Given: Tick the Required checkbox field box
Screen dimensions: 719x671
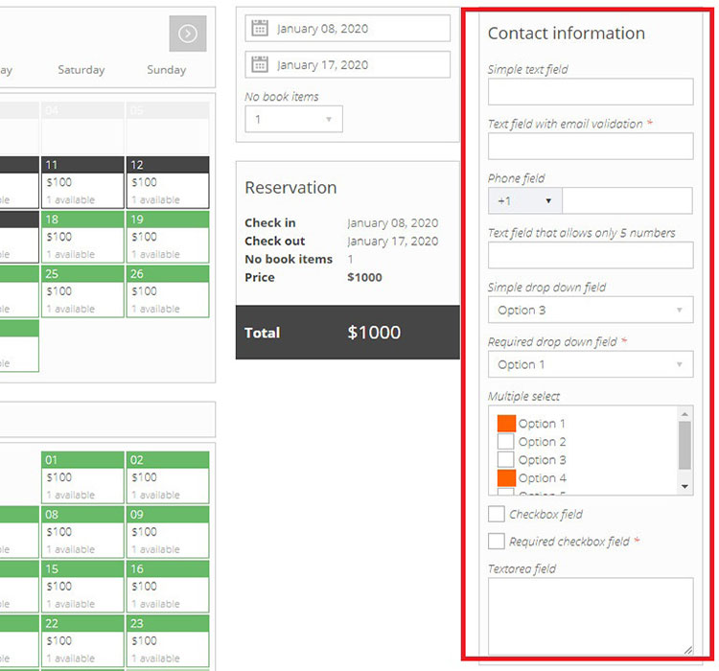Looking at the screenshot, I should 497,542.
